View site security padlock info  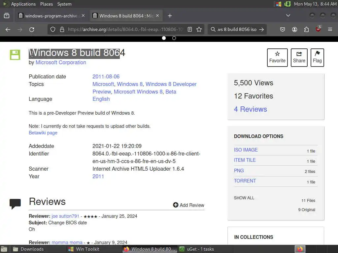(x=62, y=29)
